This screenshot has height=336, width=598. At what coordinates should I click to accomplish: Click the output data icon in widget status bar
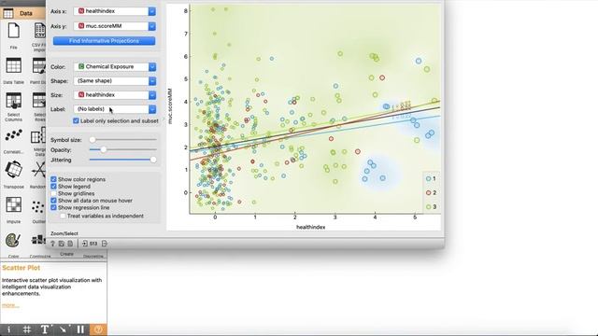tap(105, 244)
